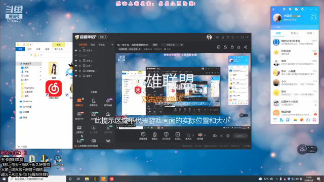Open the NetEase Cloud Music taskbar icon
The height and width of the screenshot is (182, 324).
tap(112, 179)
